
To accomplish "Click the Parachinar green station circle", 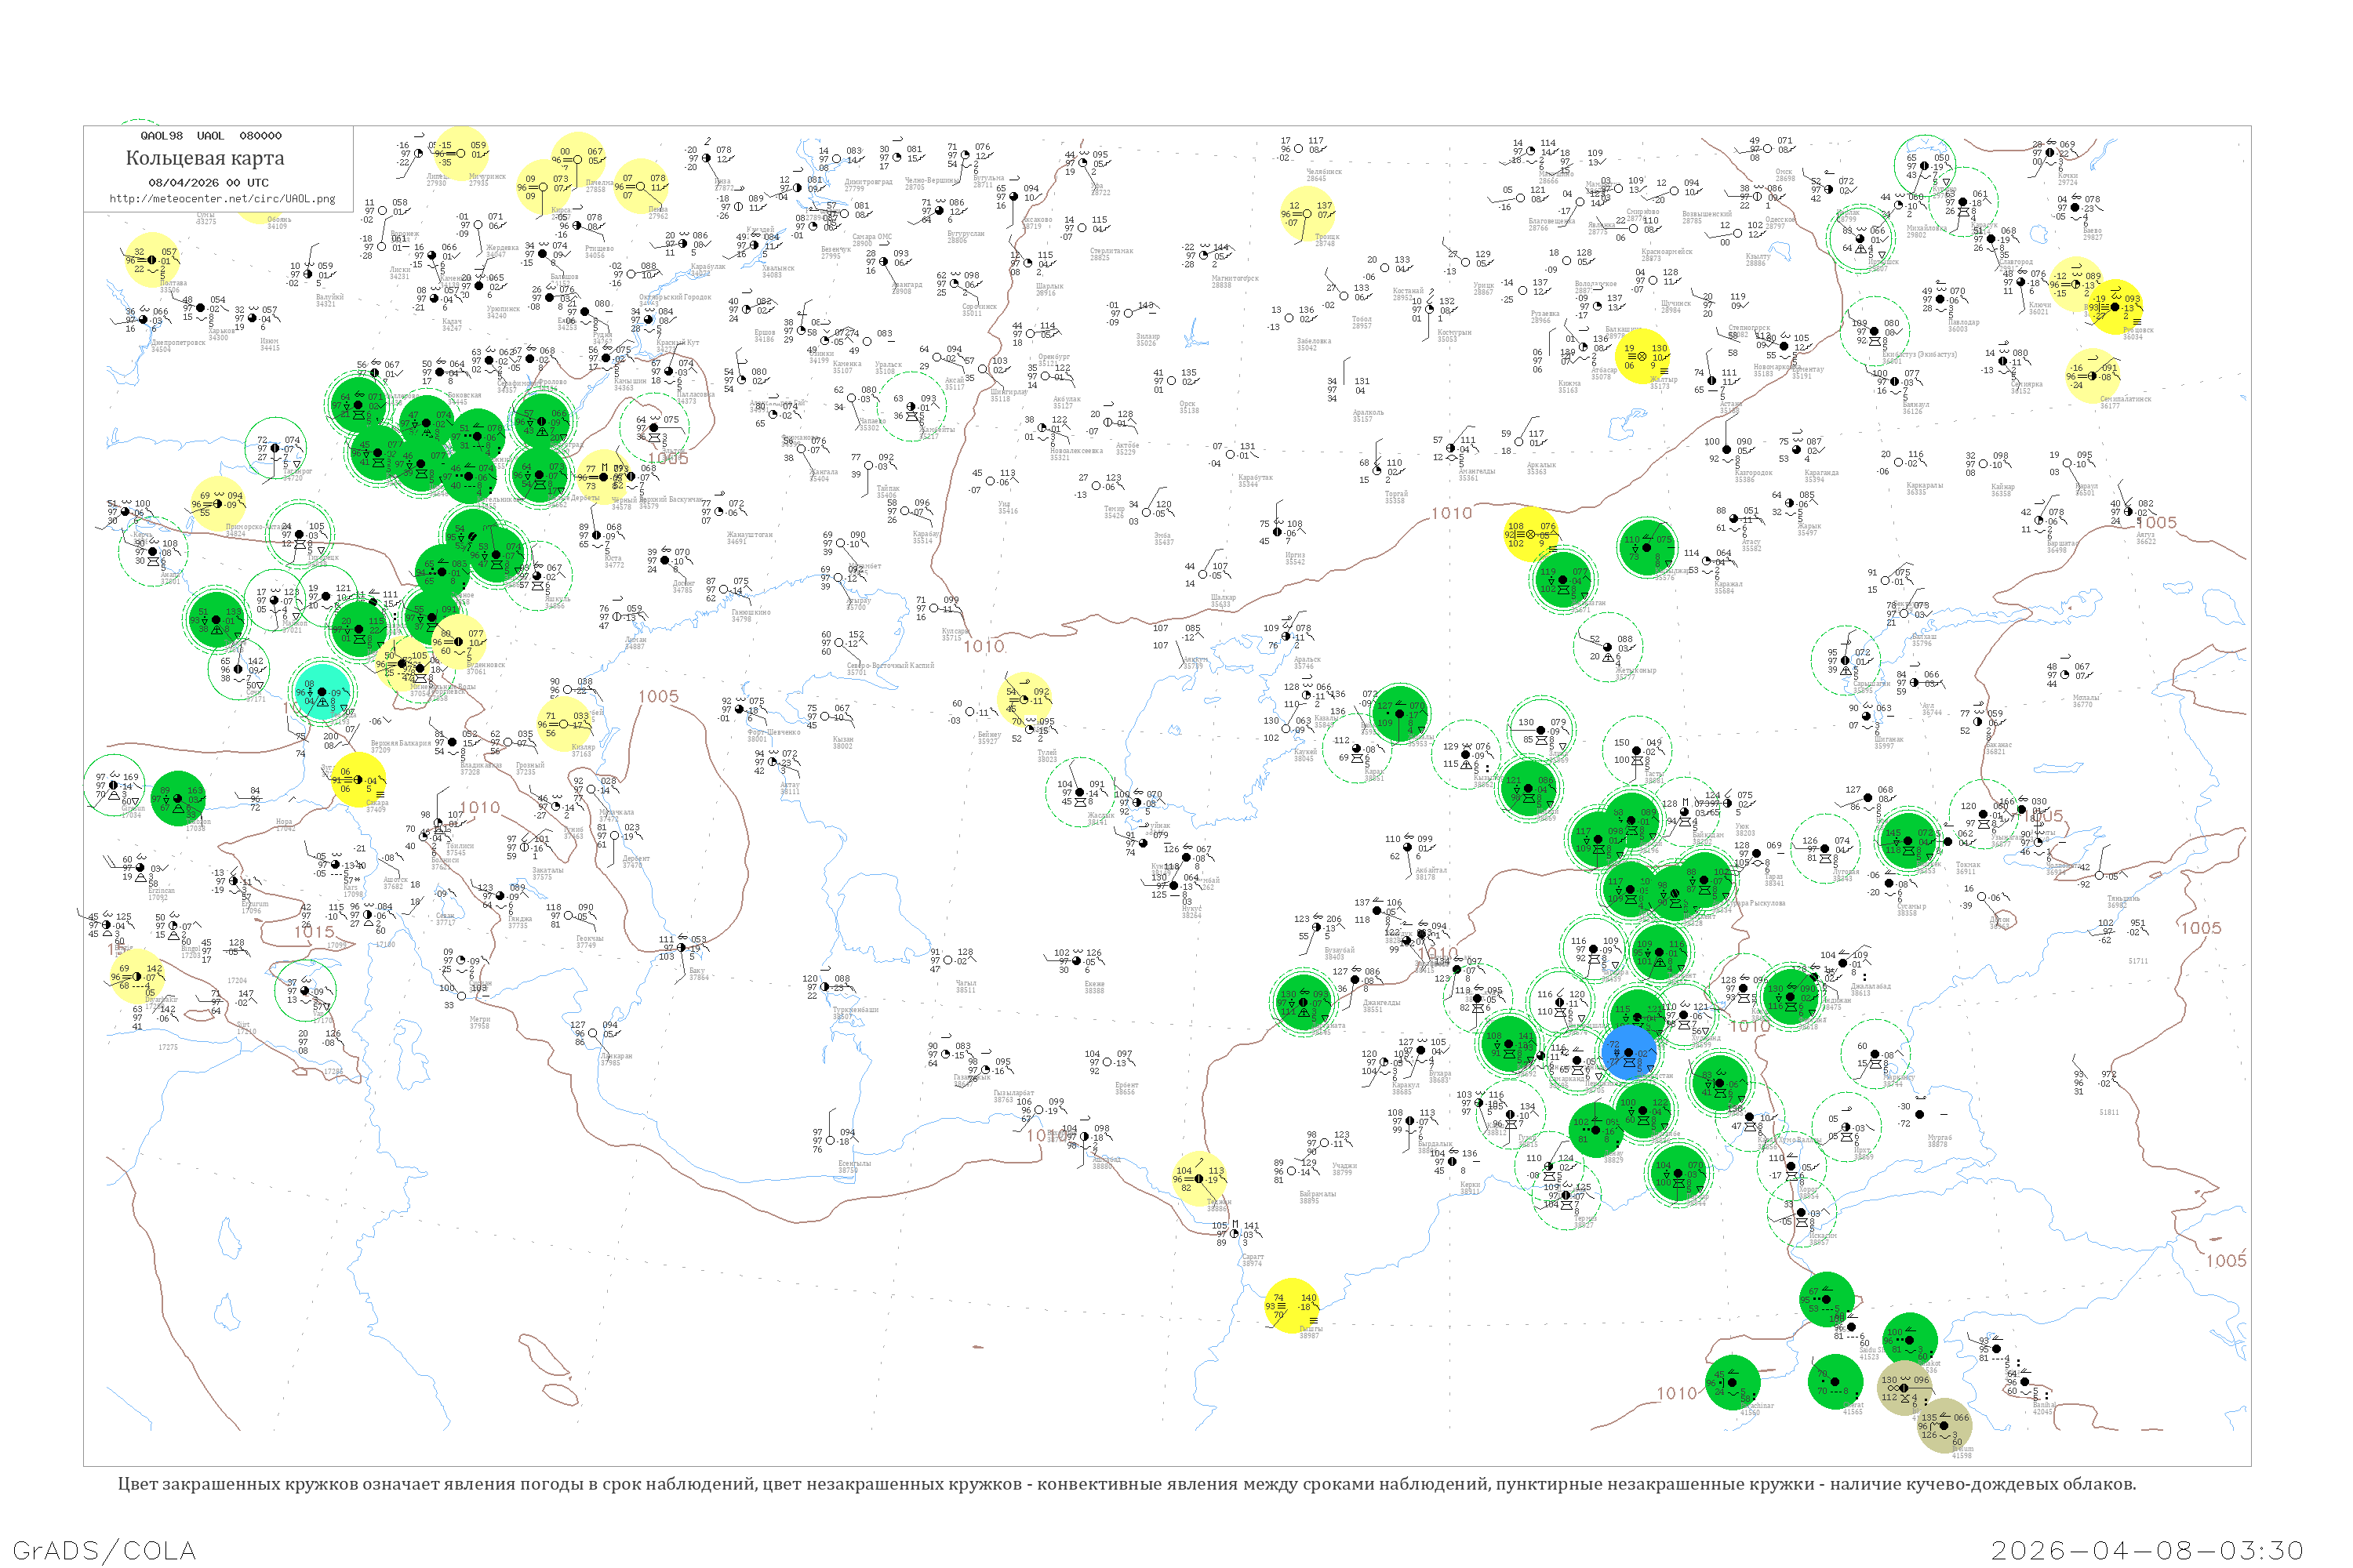I will [1732, 1382].
